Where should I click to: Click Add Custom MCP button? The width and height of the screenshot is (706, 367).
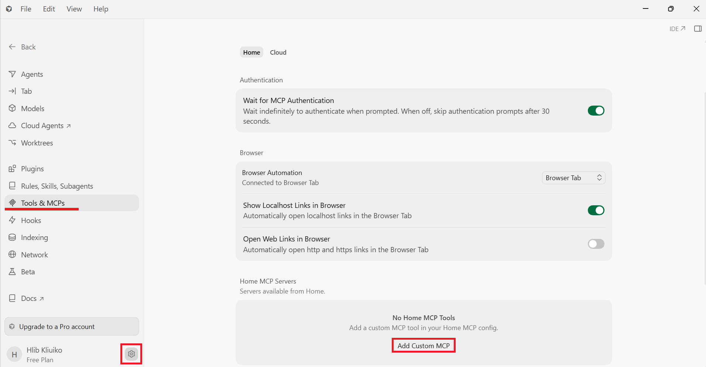coord(424,346)
